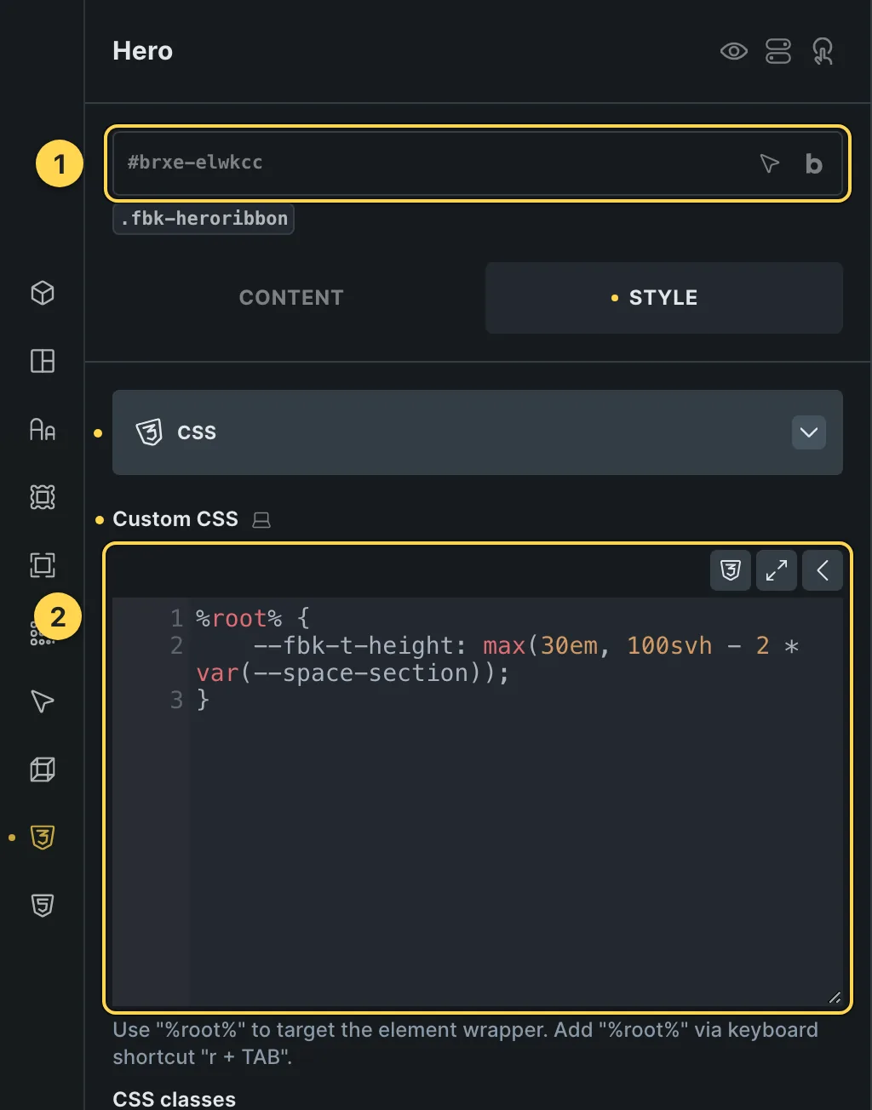The height and width of the screenshot is (1110, 872).
Task: Click the laptop breakpoint icon near Custom CSS
Action: tap(261, 519)
